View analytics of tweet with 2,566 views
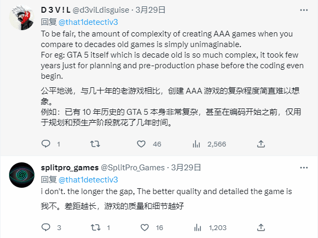Viewport: 318px width, 238px height. pyautogui.click(x=196, y=144)
